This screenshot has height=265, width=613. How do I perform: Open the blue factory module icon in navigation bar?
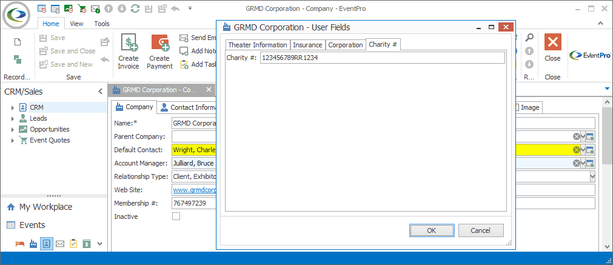(33, 244)
